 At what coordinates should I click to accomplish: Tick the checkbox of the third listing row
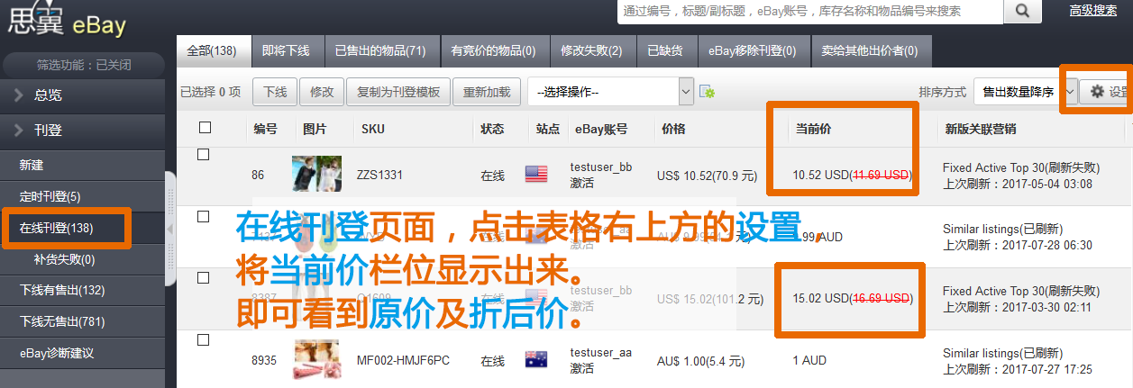(x=204, y=278)
